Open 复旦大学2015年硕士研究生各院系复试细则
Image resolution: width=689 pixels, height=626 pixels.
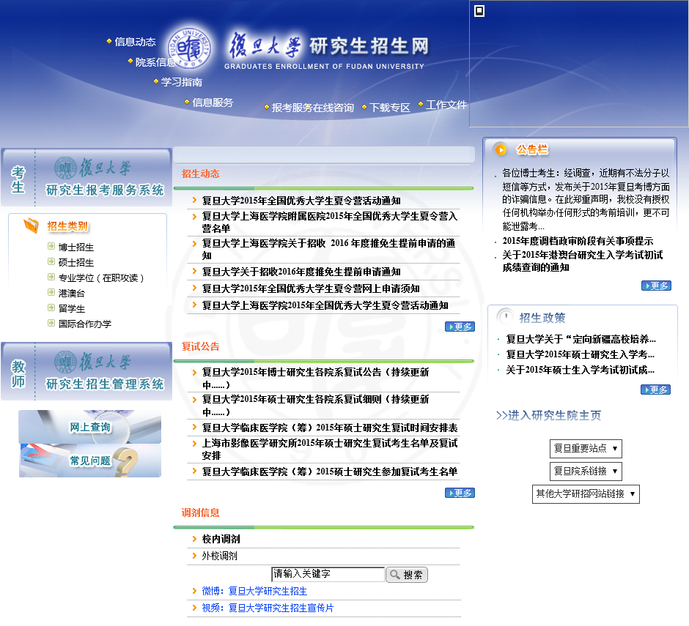point(315,406)
